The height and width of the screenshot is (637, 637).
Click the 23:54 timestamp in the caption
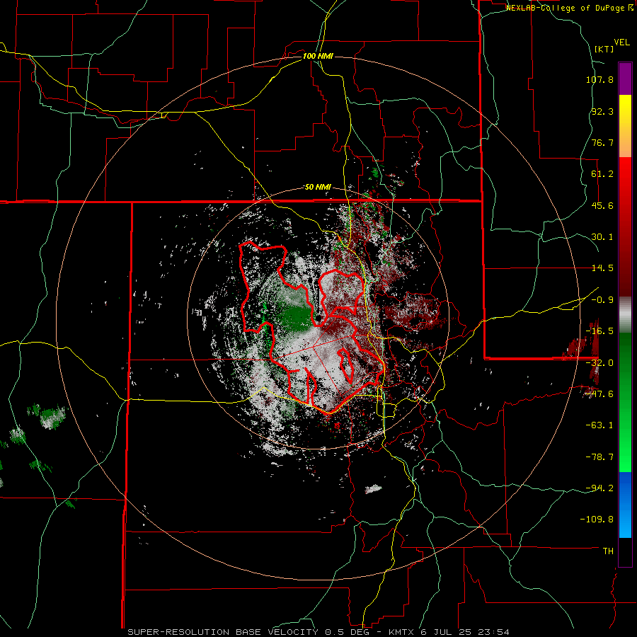point(495,632)
